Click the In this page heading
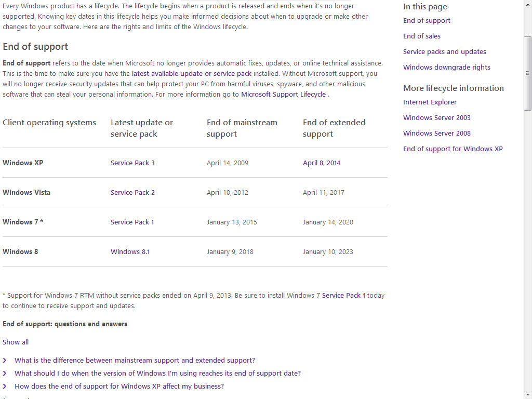The width and height of the screenshot is (532, 399). (x=425, y=7)
